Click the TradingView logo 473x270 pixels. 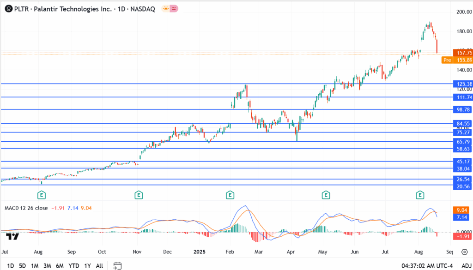tap(13, 237)
